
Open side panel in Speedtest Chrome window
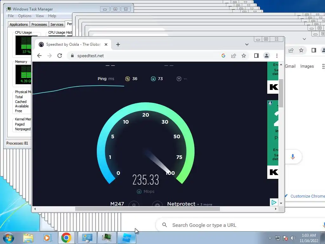(256, 56)
